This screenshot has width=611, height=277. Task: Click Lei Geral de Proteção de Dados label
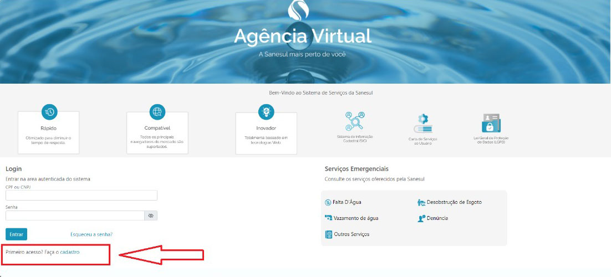click(x=491, y=140)
